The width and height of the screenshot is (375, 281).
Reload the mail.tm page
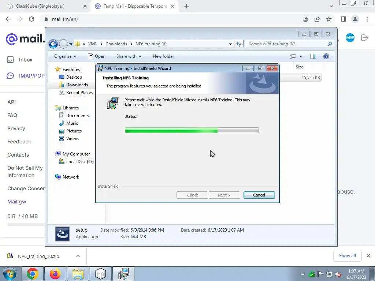click(31, 19)
